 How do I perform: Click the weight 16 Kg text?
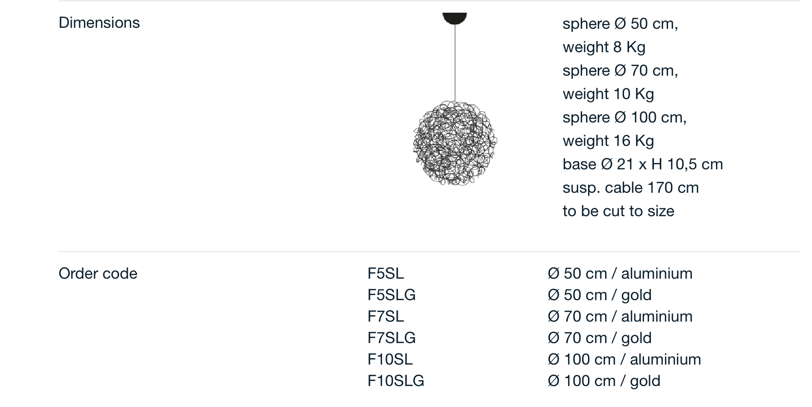point(608,141)
